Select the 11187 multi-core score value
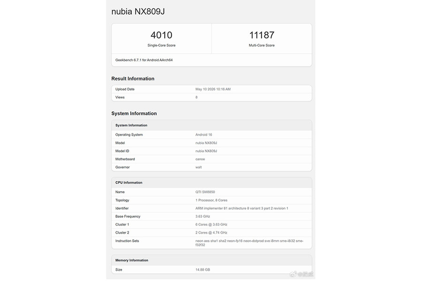The width and height of the screenshot is (422, 281). click(x=262, y=35)
